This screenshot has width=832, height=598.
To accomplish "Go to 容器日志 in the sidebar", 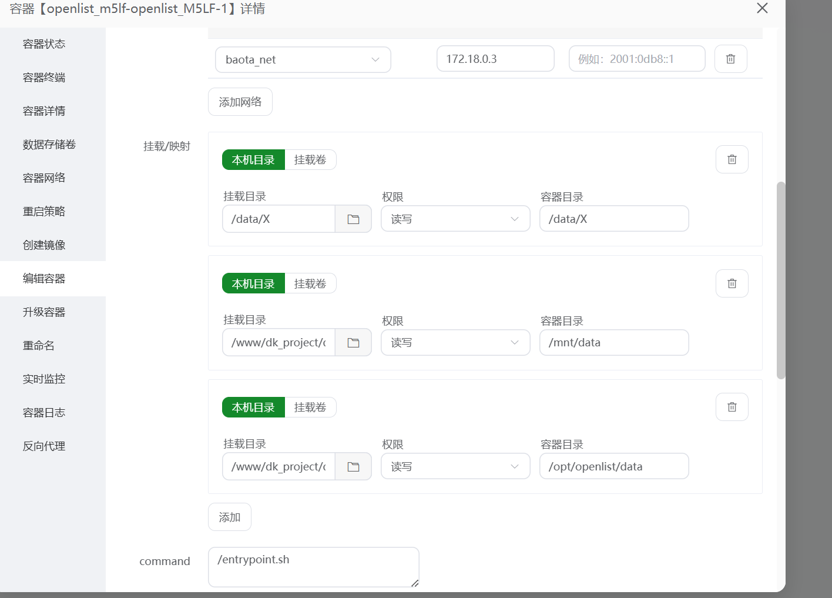I will click(x=43, y=412).
